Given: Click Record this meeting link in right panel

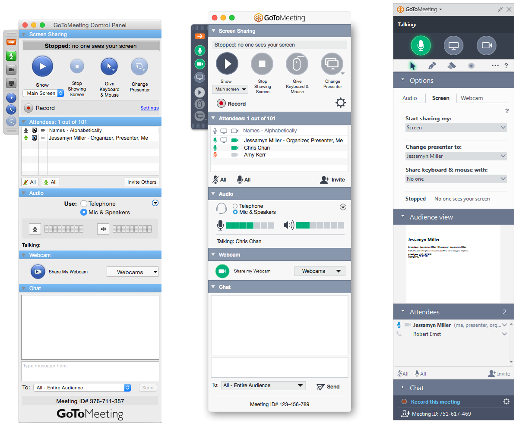Looking at the screenshot, I should pyautogui.click(x=435, y=401).
